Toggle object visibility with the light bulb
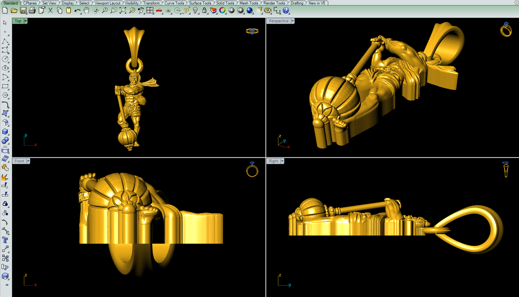The height and width of the screenshot is (297, 519). (195, 10)
